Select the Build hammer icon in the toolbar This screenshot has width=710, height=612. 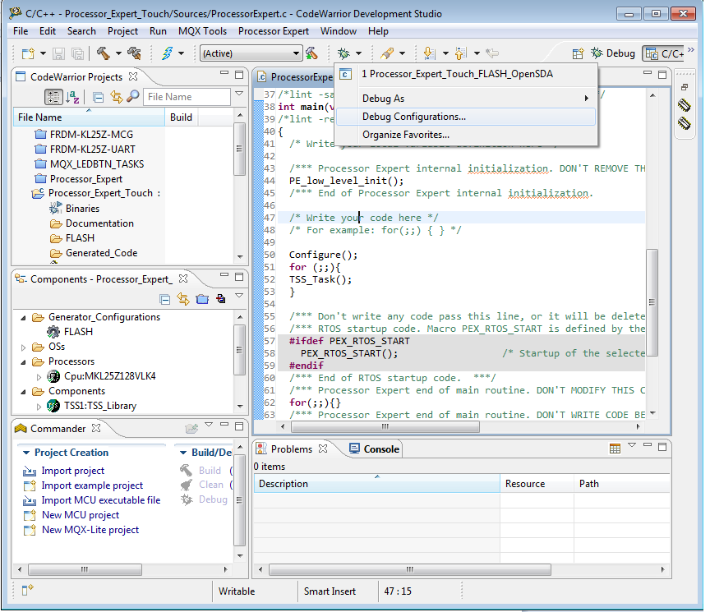click(x=104, y=52)
